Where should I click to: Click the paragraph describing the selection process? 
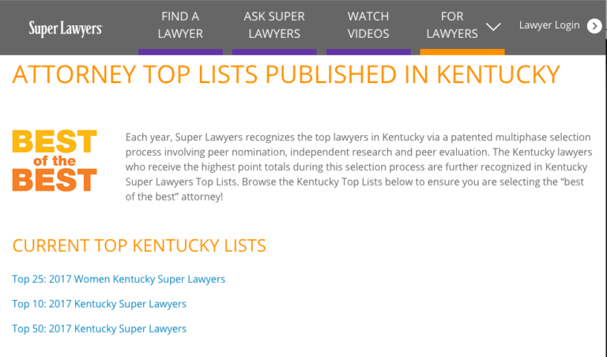[x=356, y=166]
